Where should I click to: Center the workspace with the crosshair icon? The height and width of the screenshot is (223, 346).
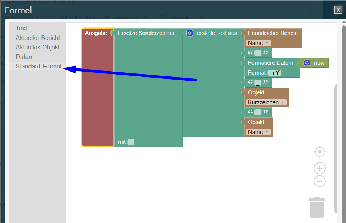point(320,152)
